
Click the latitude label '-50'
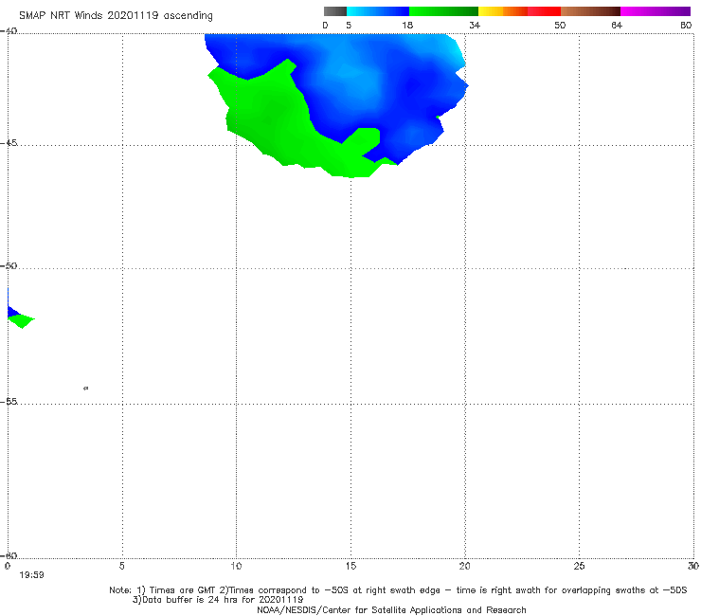click(x=9, y=266)
